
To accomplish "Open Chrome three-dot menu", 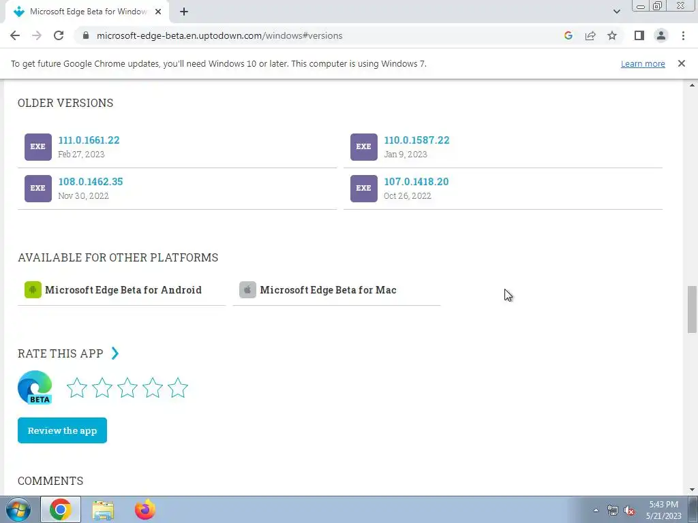I will pos(683,35).
